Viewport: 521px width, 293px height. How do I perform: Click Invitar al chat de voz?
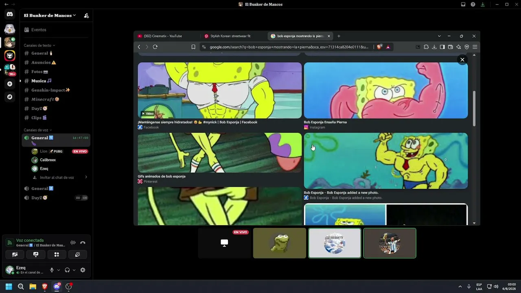tap(60, 177)
